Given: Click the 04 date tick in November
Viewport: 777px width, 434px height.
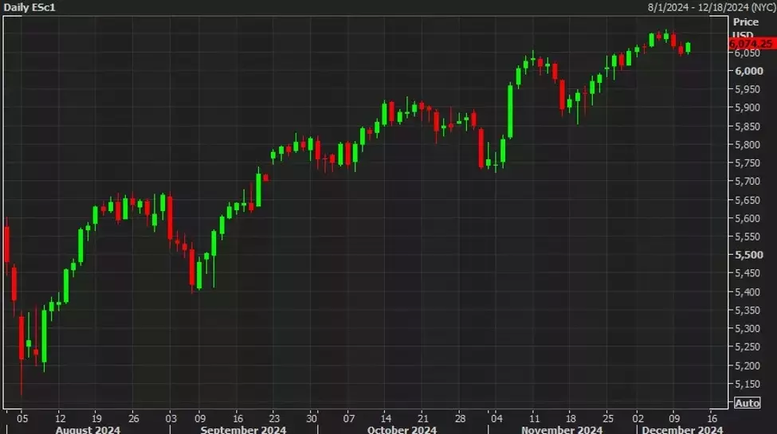Looking at the screenshot, I should (x=496, y=417).
